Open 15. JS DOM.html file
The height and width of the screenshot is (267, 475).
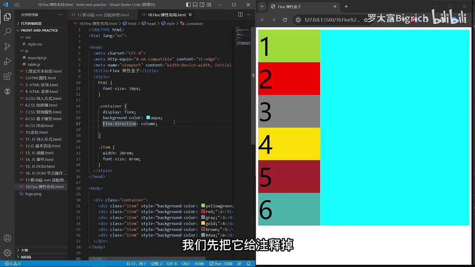(40, 166)
